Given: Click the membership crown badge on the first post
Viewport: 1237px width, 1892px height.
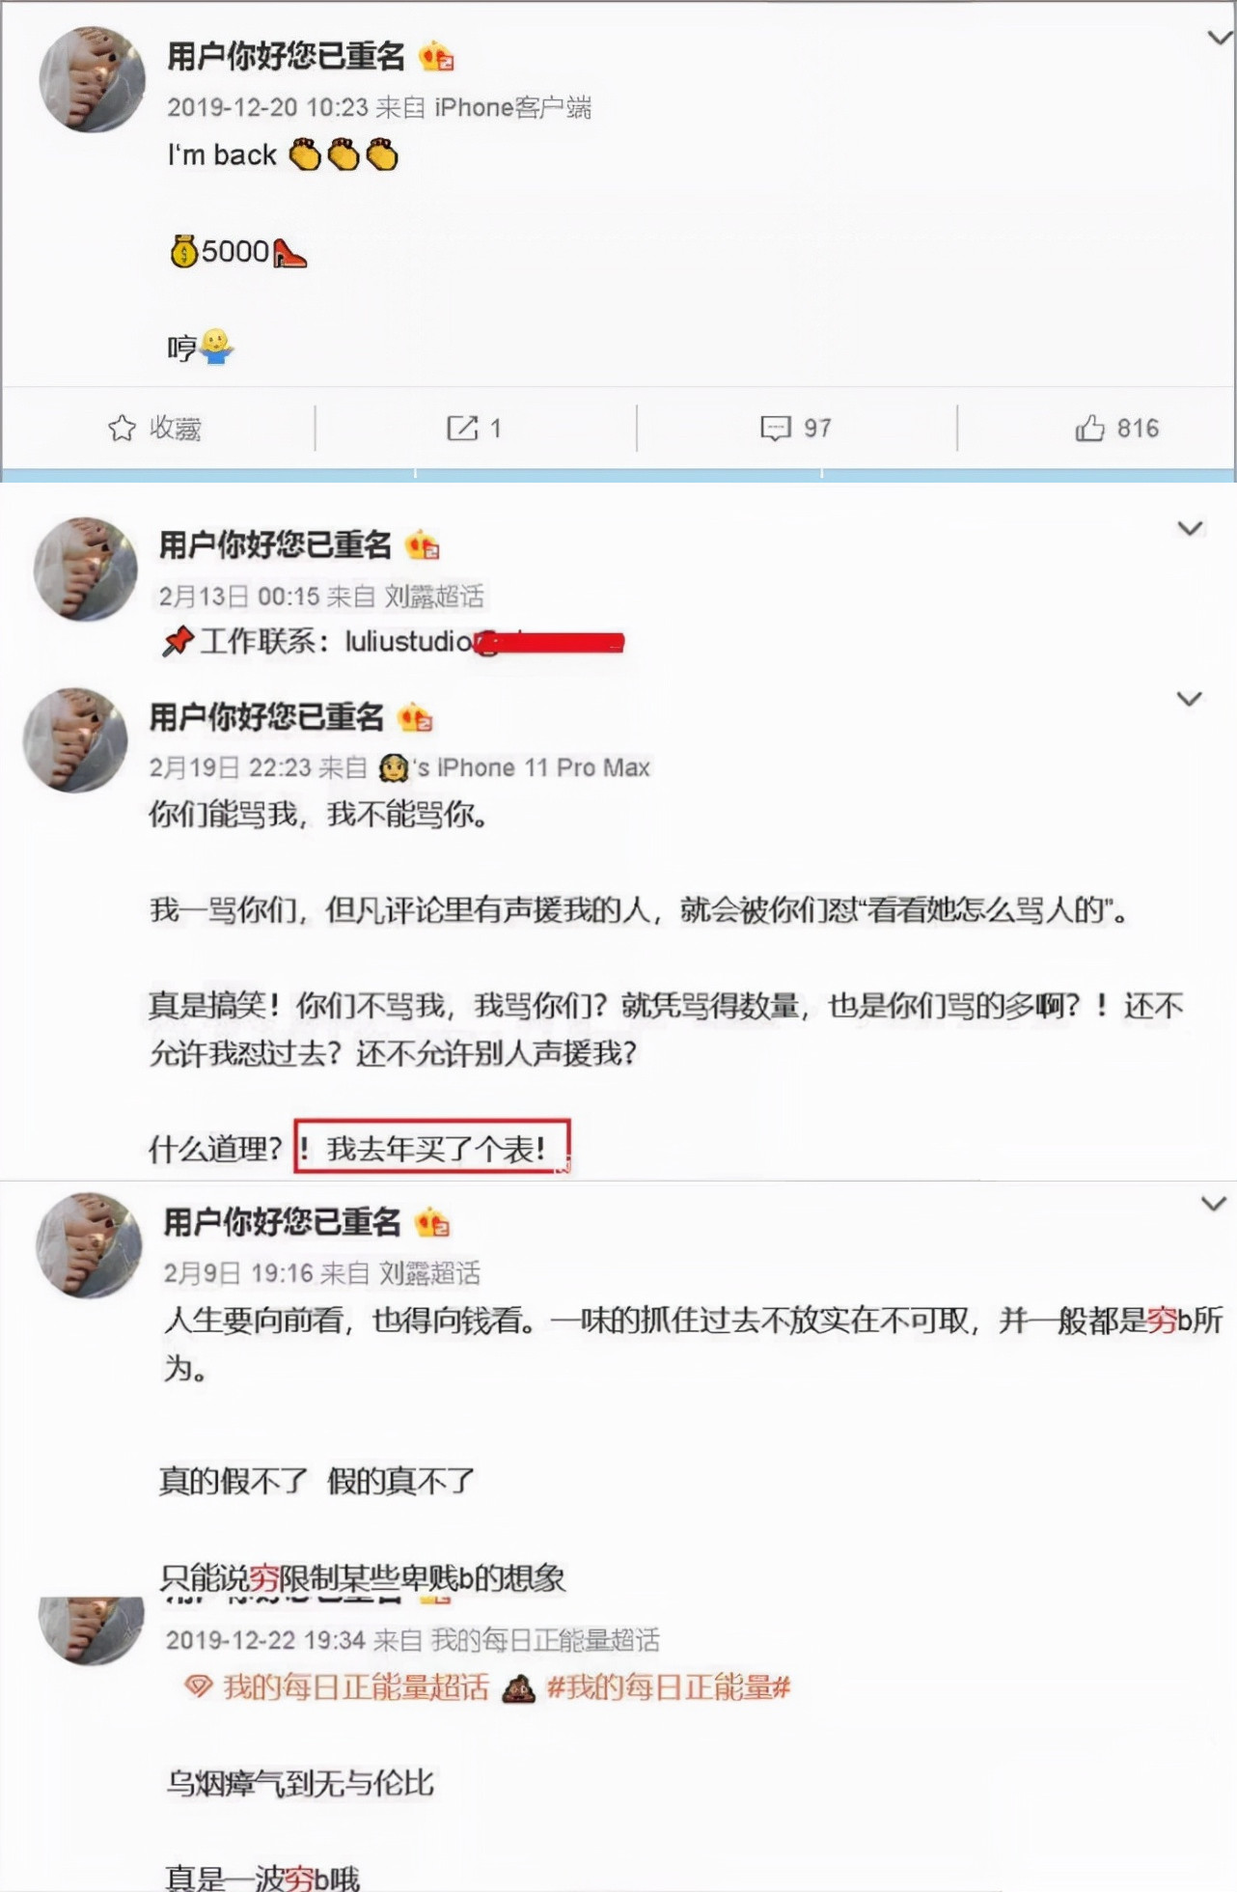Looking at the screenshot, I should click(x=436, y=57).
